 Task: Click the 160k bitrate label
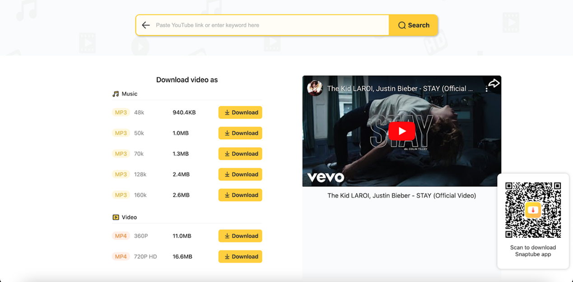140,195
